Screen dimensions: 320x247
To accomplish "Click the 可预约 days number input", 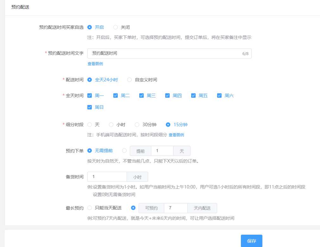I will coord(176,208).
